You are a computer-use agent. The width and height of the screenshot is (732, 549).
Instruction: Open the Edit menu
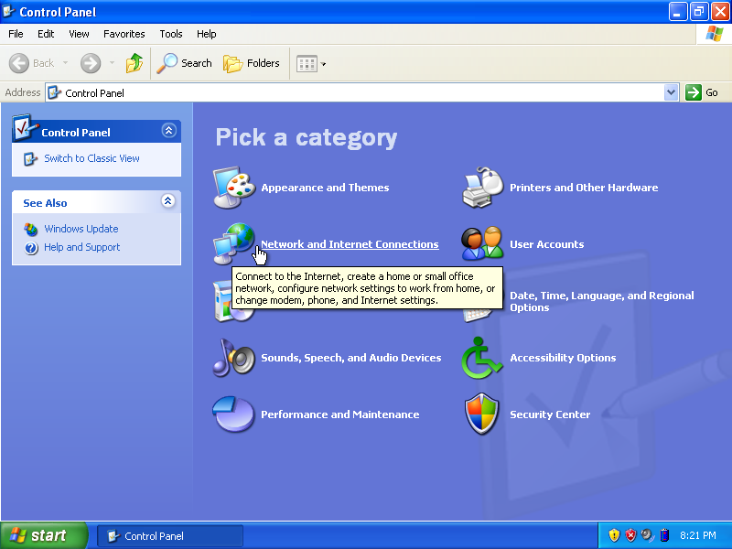tap(46, 34)
